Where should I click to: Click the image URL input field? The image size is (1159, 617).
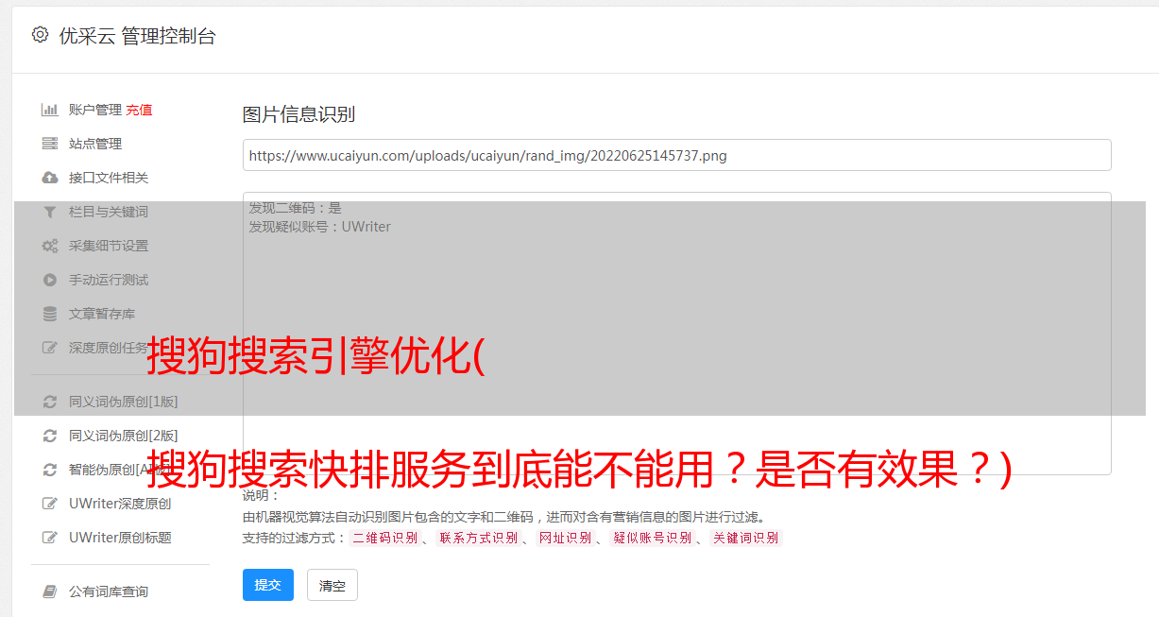(676, 155)
